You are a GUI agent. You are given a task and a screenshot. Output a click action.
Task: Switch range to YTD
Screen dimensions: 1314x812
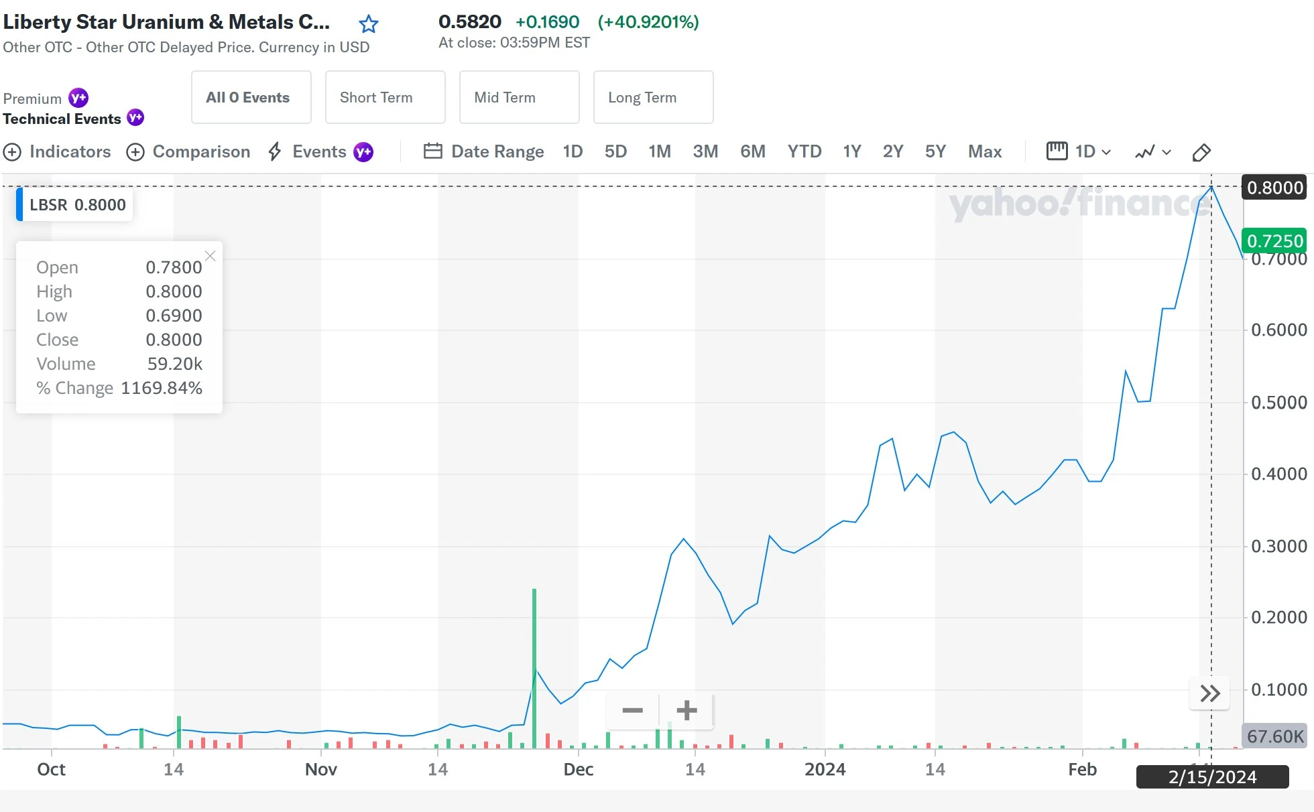point(804,152)
